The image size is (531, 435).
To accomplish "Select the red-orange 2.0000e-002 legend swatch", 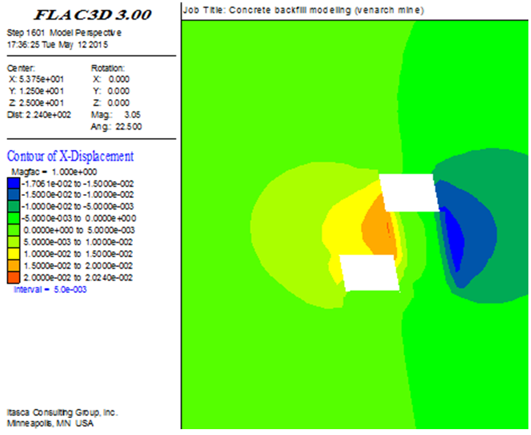I will pos(14,277).
